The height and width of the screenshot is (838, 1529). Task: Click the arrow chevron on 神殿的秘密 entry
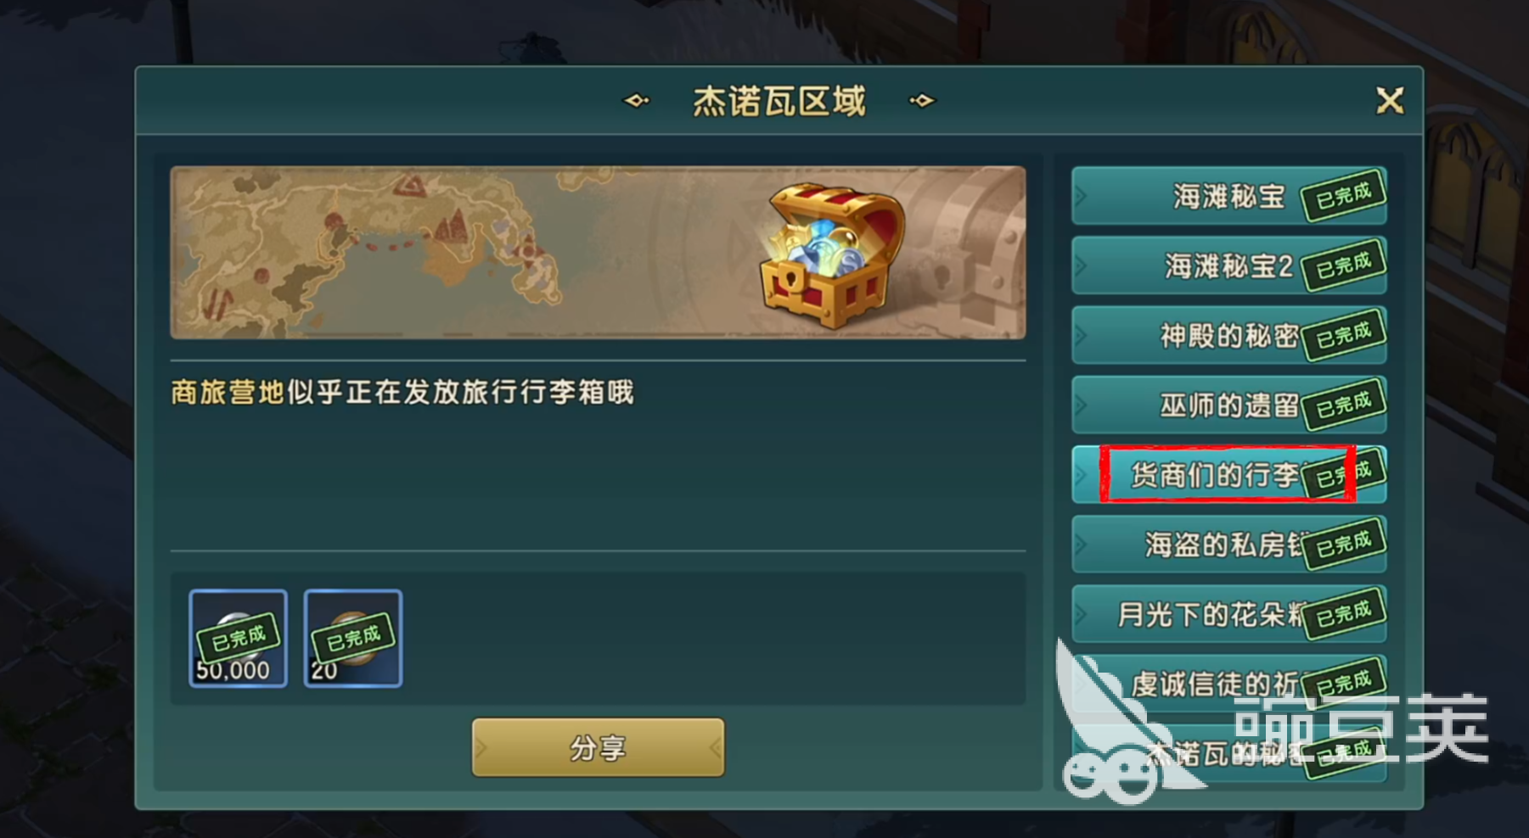pos(1081,335)
